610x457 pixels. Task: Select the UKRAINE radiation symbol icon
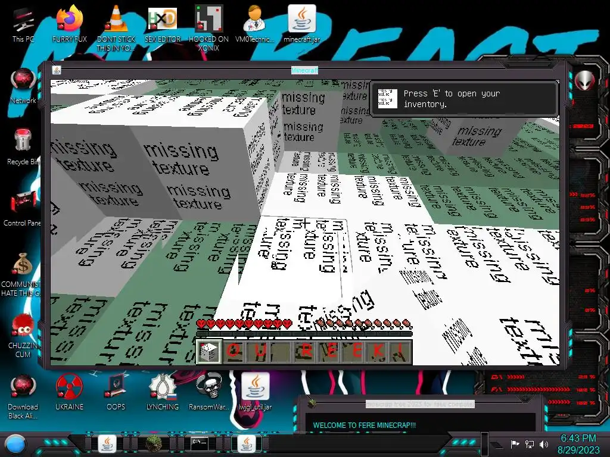pos(69,393)
